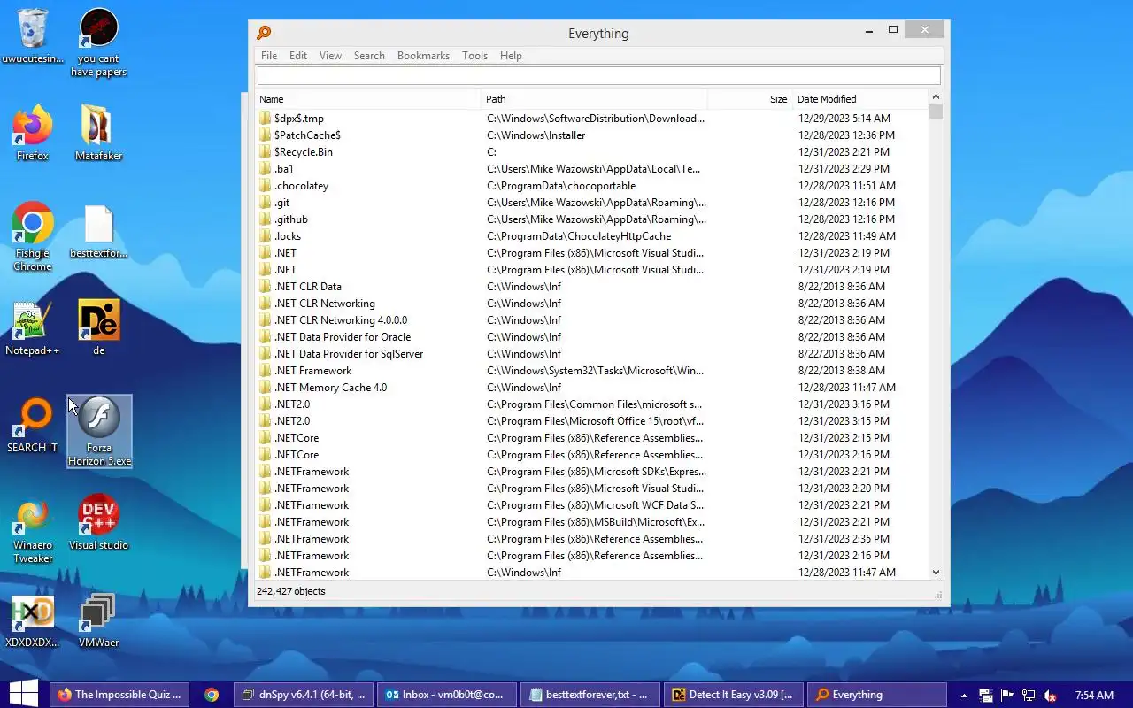Focus the Everything search box

coord(598,76)
